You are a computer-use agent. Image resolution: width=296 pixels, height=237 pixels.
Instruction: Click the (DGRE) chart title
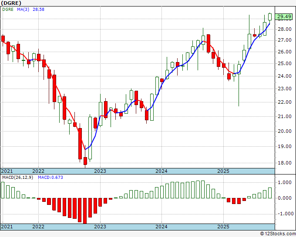(11, 3)
